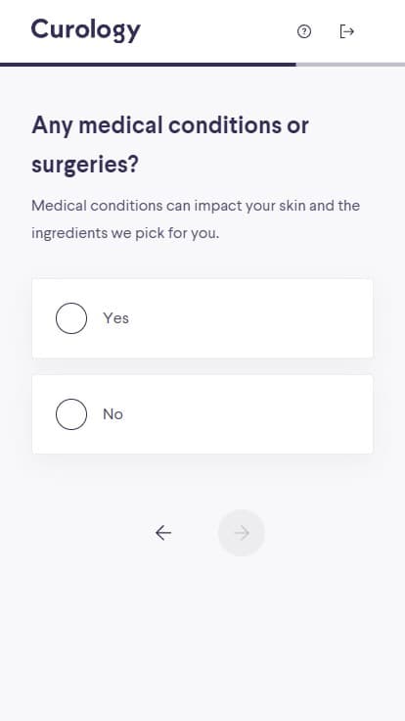Image resolution: width=405 pixels, height=721 pixels.
Task: Click the "Medical conditions can impact" description line
Action: pos(196,205)
